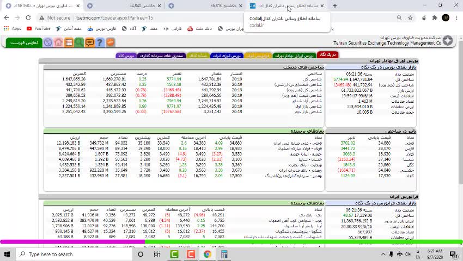This screenshot has width=463, height=261.
Task: Switch to the Codal browser tab
Action: click(286, 6)
